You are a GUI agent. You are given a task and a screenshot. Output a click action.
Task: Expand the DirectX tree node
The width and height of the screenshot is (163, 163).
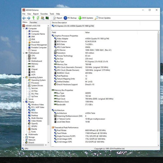click(23, 142)
